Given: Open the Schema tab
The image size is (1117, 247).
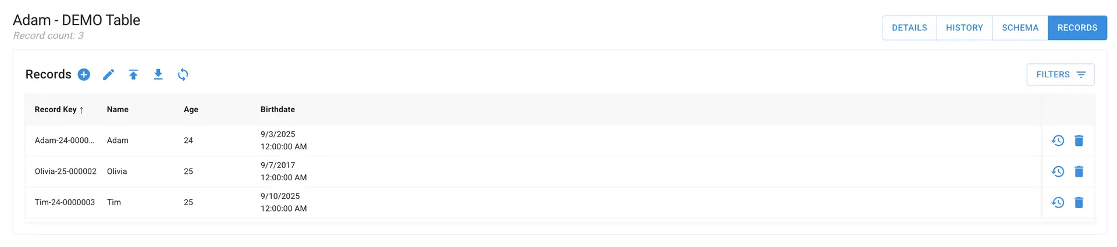Looking at the screenshot, I should [1020, 28].
